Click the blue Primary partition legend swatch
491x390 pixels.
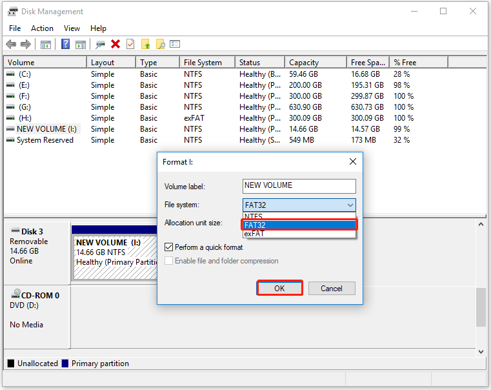pos(65,364)
